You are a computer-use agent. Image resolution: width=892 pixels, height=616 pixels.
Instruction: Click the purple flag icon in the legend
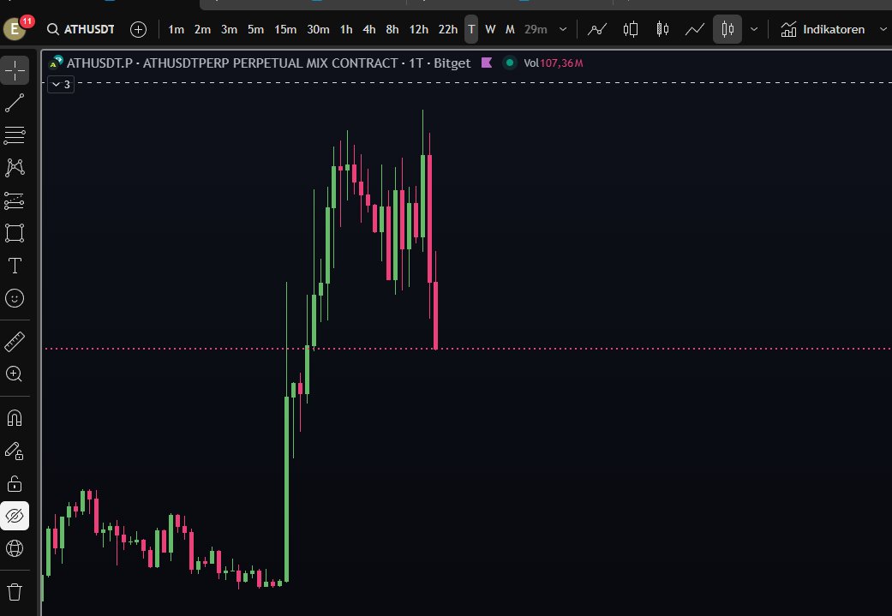pos(487,63)
